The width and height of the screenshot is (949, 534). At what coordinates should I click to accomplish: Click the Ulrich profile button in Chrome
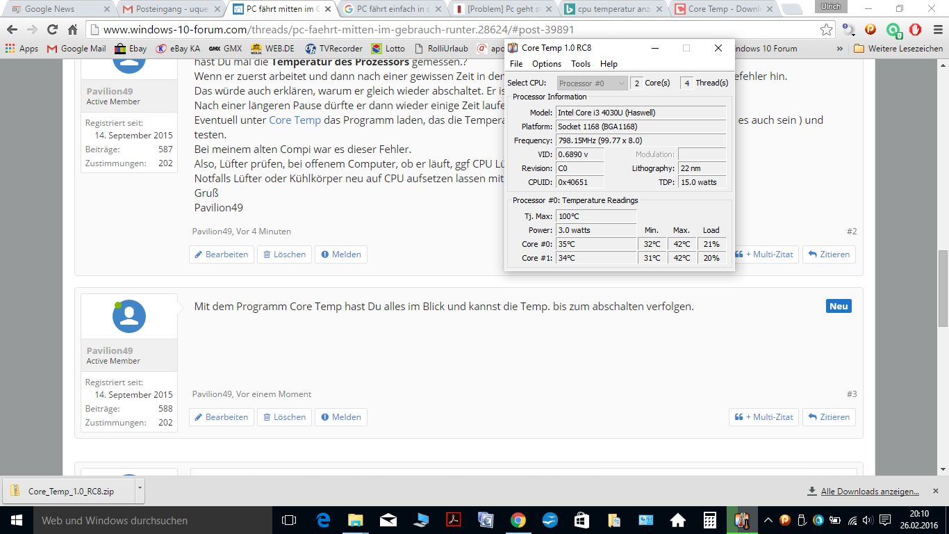[830, 6]
